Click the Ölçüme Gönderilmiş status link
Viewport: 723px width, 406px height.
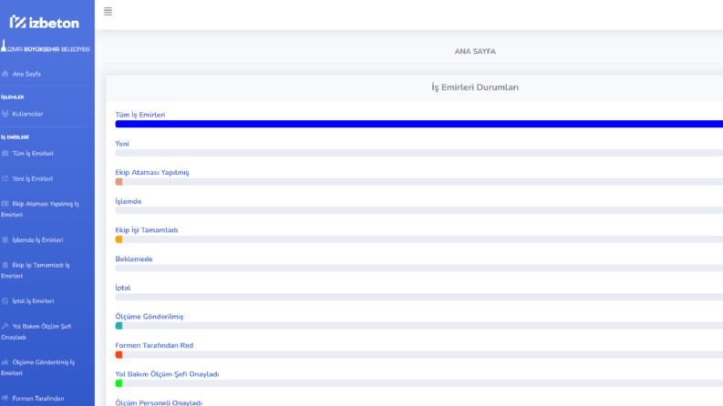point(150,316)
